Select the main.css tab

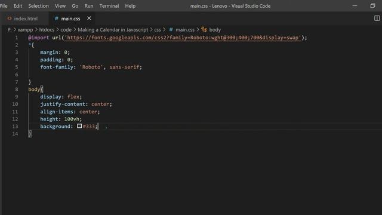(70, 19)
